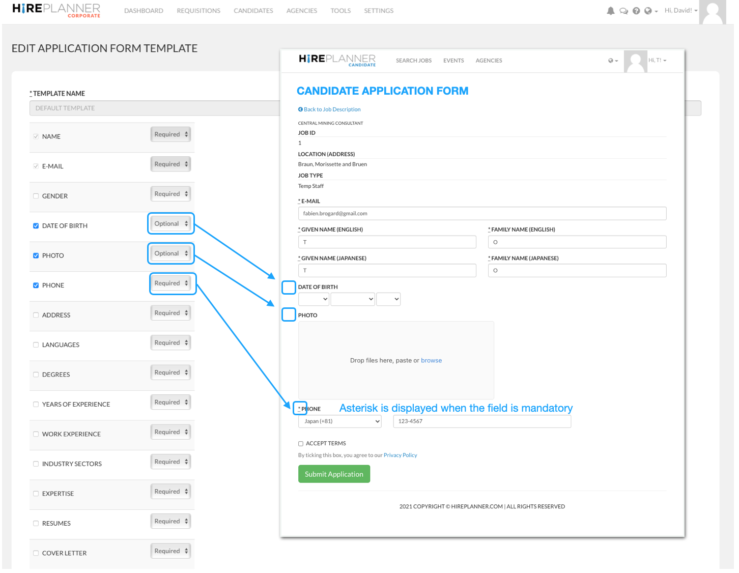This screenshot has width=739, height=573.
Task: Click the HirePlanner Corporate logo
Action: (x=56, y=10)
